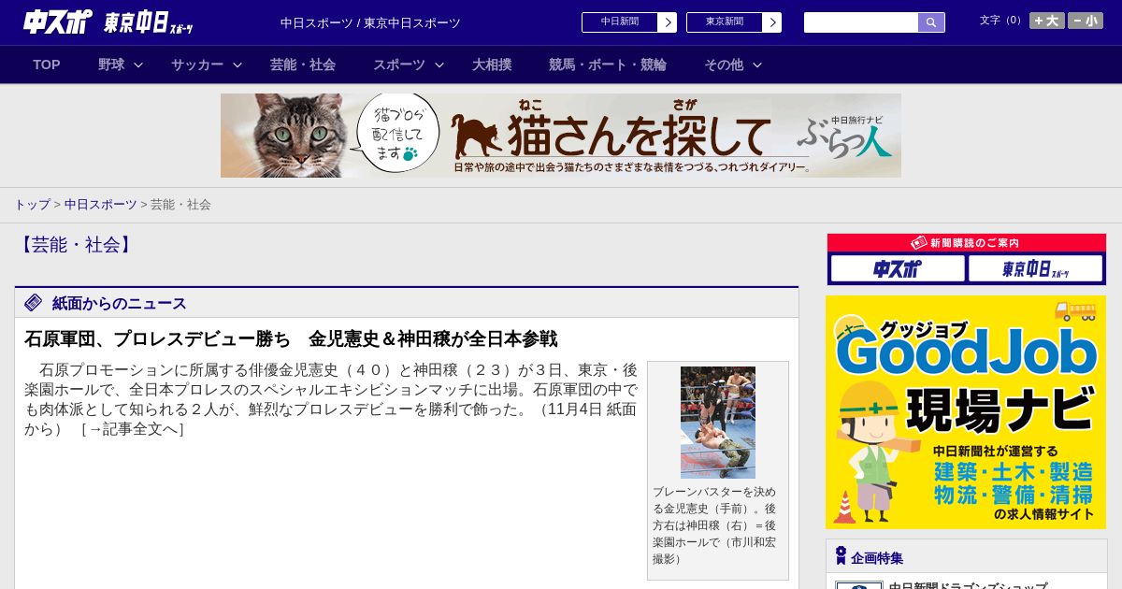
Task: Click the 猫さんを探して banner ad
Action: tap(561, 136)
